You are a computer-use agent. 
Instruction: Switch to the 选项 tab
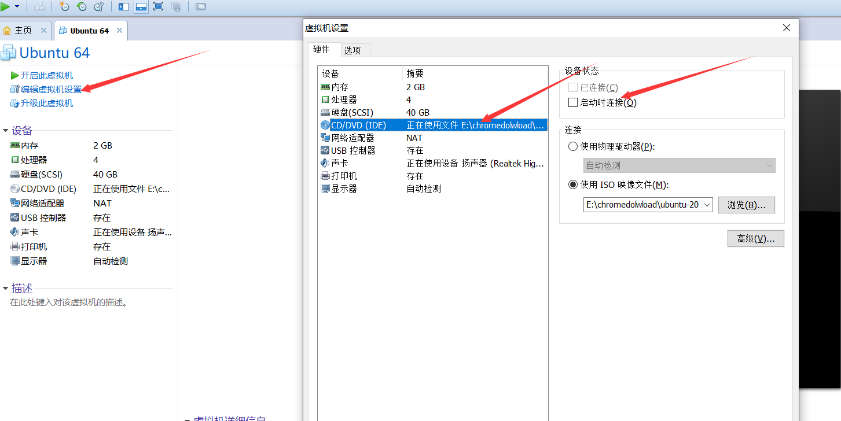pyautogui.click(x=354, y=50)
